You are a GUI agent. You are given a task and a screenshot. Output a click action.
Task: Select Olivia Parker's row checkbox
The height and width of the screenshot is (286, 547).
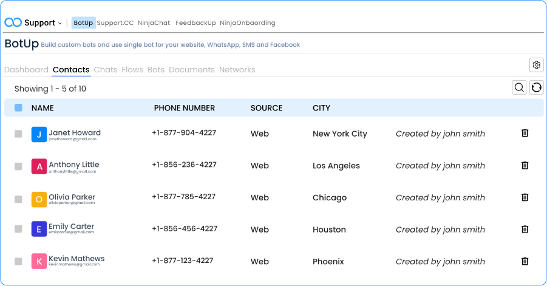point(18,198)
